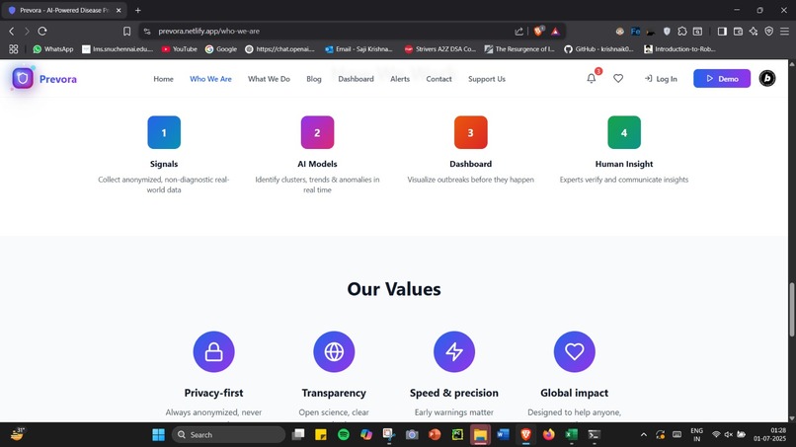Open the Alerts nav item
Viewport: 796px width, 447px height.
tap(400, 79)
